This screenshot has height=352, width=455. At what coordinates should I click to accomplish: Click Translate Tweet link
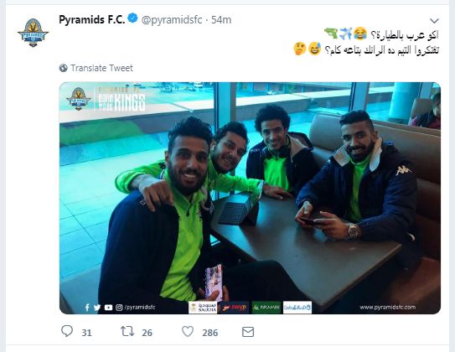pyautogui.click(x=101, y=68)
